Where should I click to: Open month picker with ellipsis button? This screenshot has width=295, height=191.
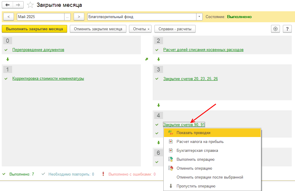pyautogui.click(x=67, y=17)
